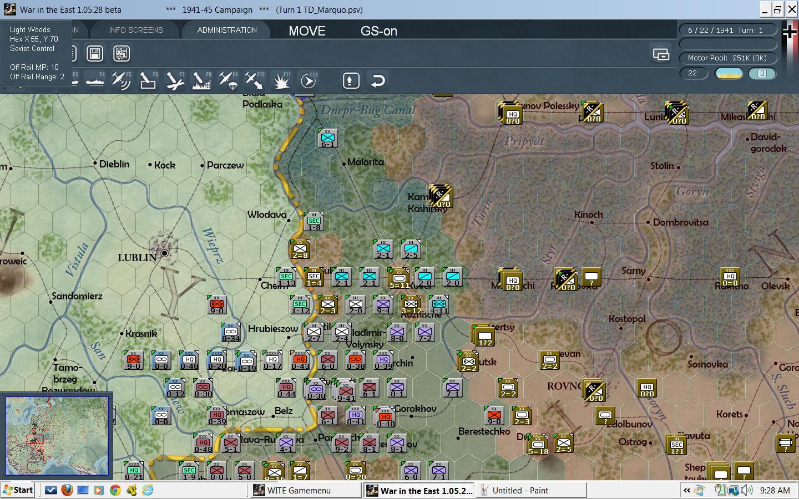Select the F8 bomb city mode icon
Image resolution: width=799 pixels, height=499 pixels.
point(201,80)
